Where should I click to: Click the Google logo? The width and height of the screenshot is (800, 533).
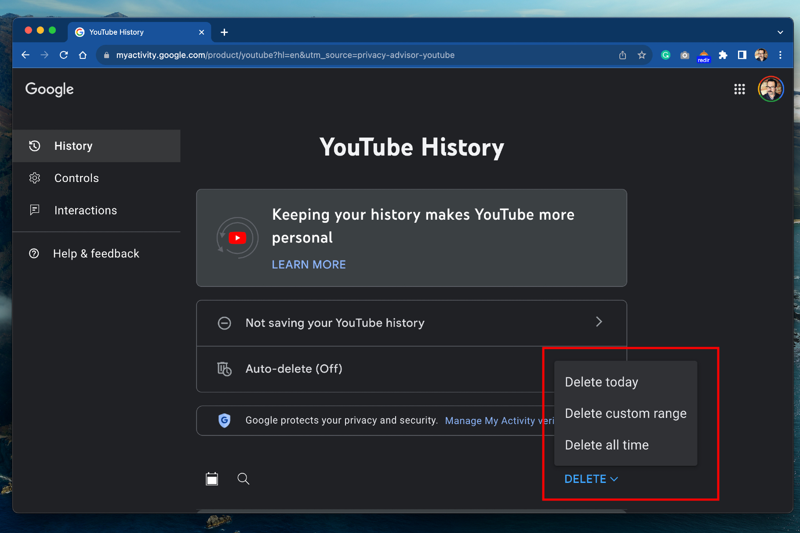pyautogui.click(x=49, y=89)
